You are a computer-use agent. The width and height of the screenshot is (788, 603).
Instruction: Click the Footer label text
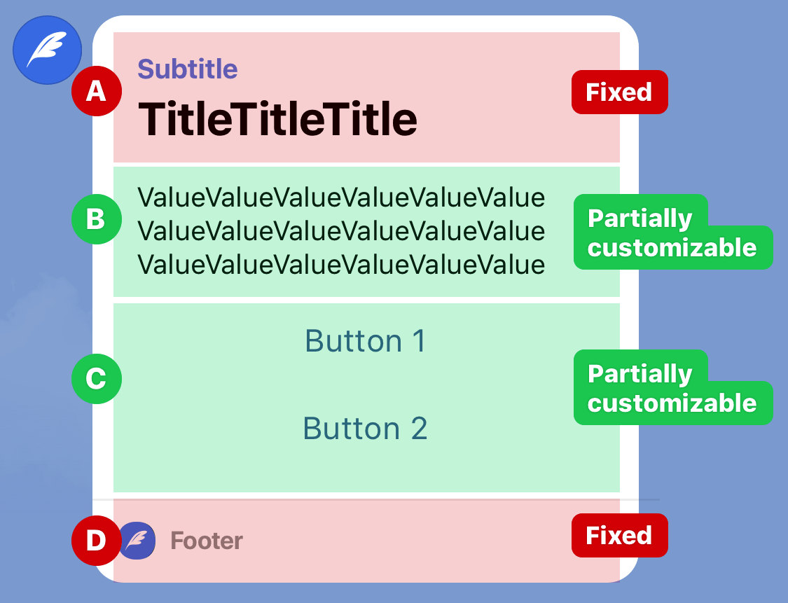pyautogui.click(x=207, y=541)
